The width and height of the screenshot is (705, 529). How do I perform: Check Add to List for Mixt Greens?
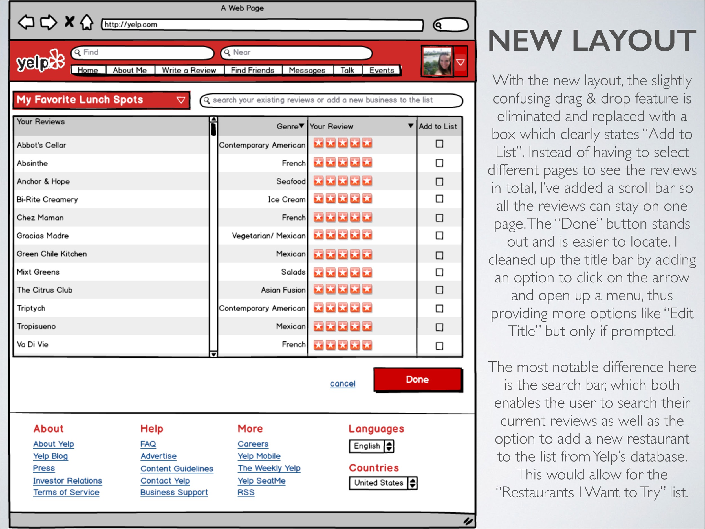tap(439, 272)
